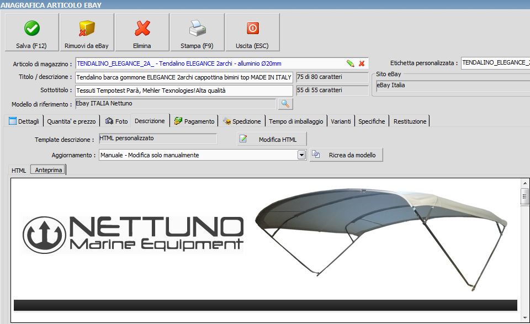Click the red X Elimina button
Screen dimensions: 530x324
point(142,33)
